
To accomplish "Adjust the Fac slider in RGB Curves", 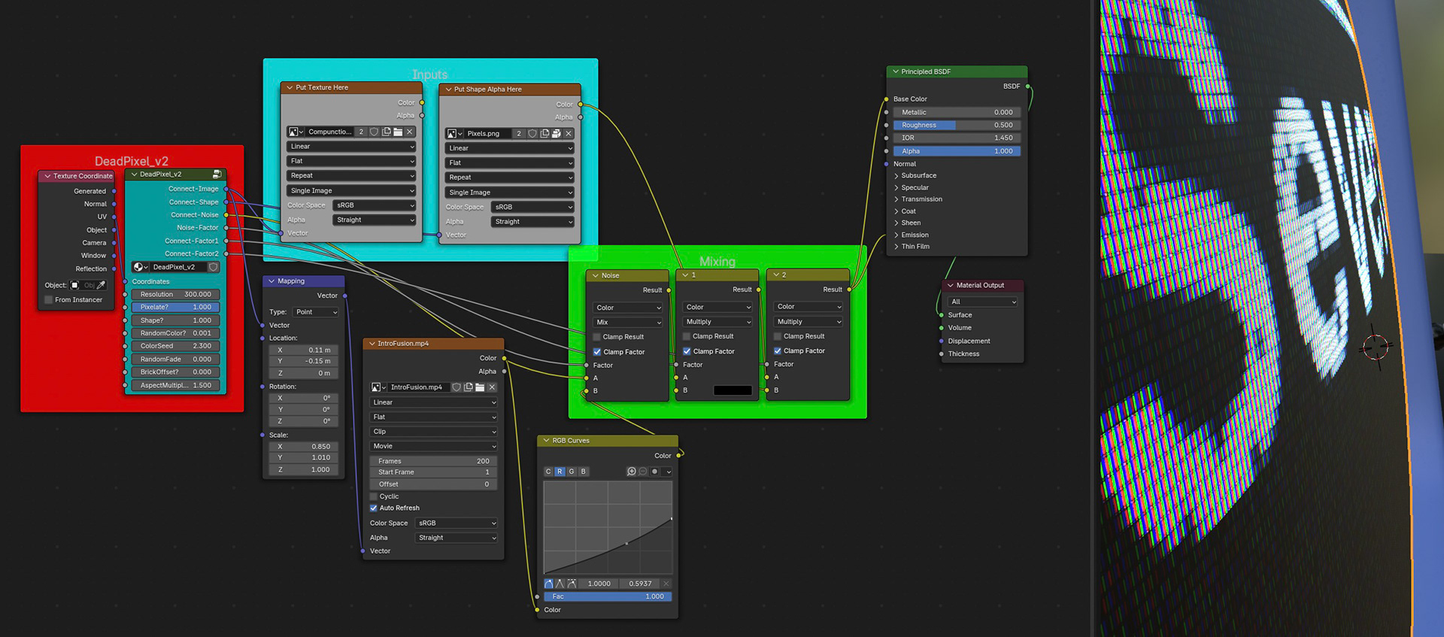I will (x=608, y=596).
